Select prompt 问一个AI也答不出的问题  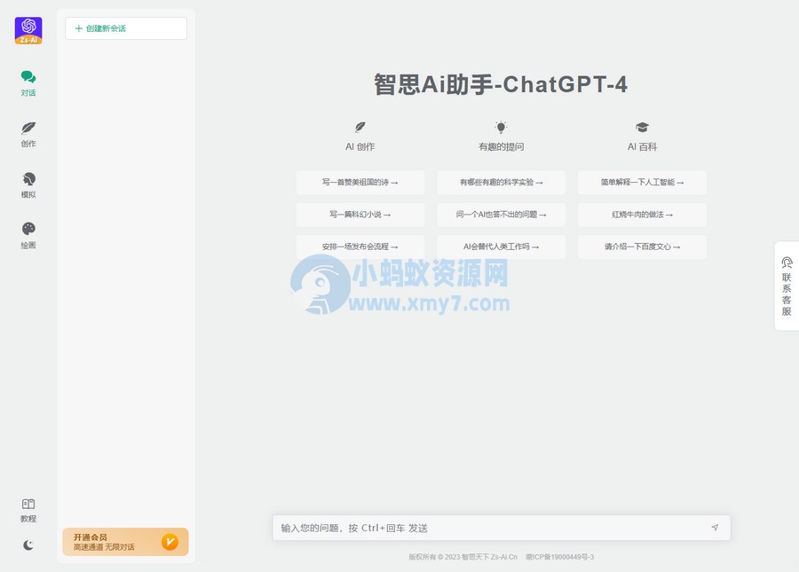coord(502,215)
